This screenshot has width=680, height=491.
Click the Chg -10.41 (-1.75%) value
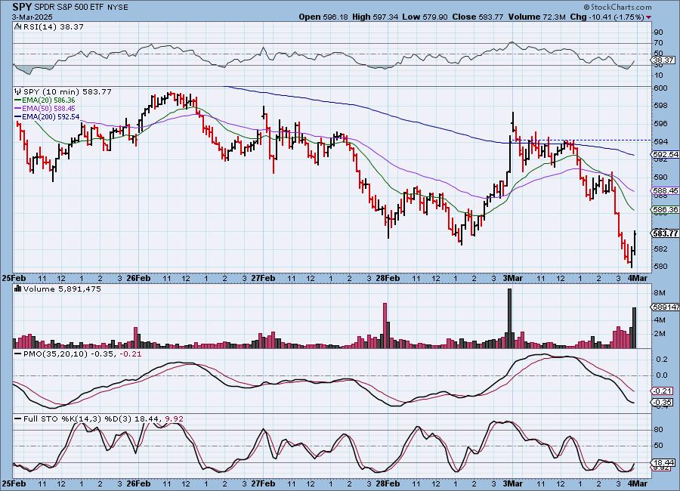coord(607,17)
